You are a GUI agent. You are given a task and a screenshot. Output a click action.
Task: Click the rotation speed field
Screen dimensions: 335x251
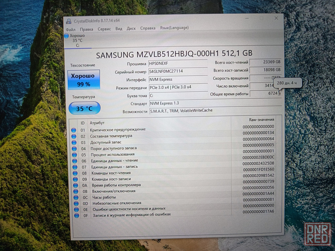265,78
